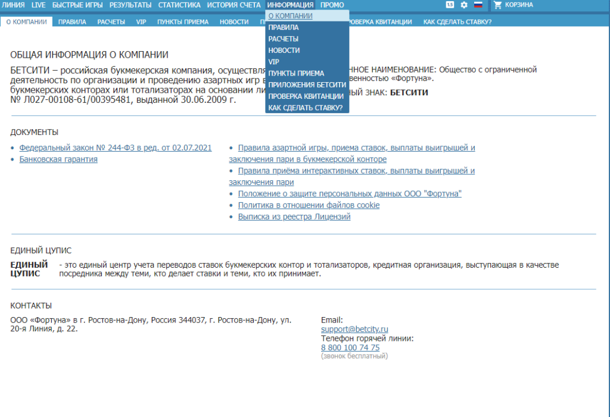
Task: Open Быстрые игры in top navigation
Action: [77, 5]
